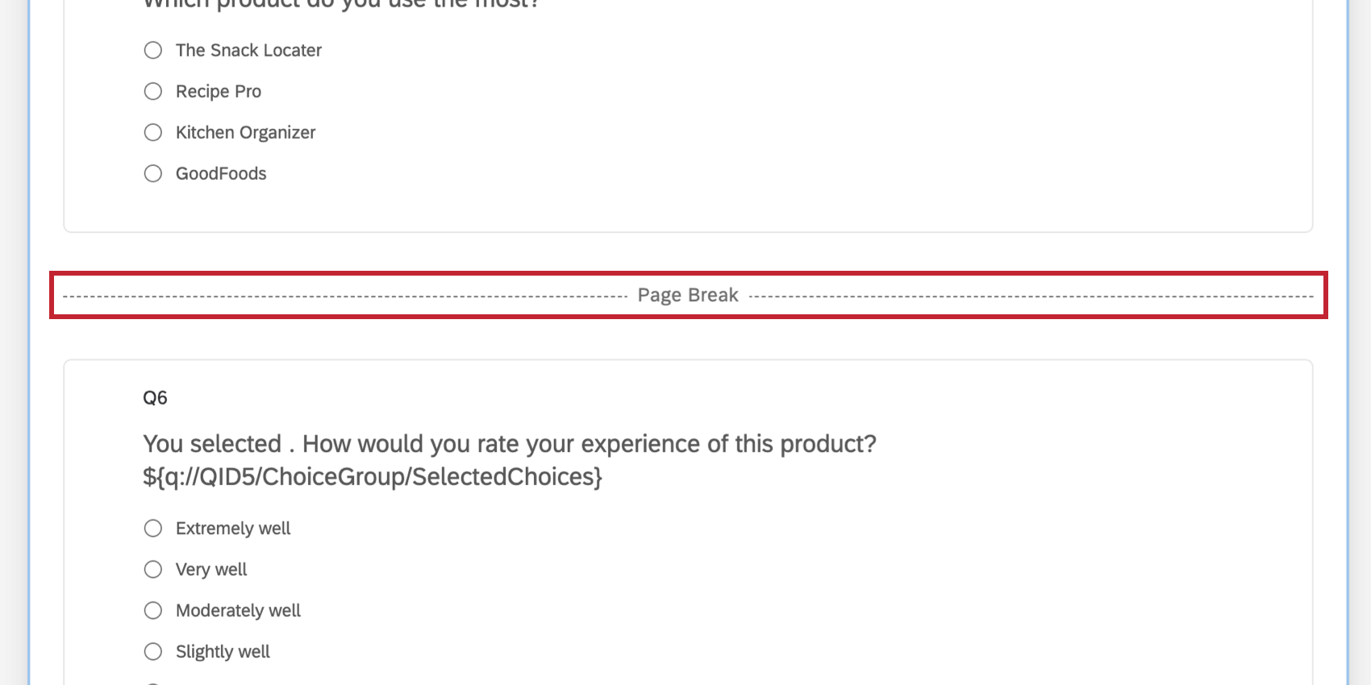Edit the 'Very well' answer label
This screenshot has width=1371, height=685.
click(x=211, y=570)
